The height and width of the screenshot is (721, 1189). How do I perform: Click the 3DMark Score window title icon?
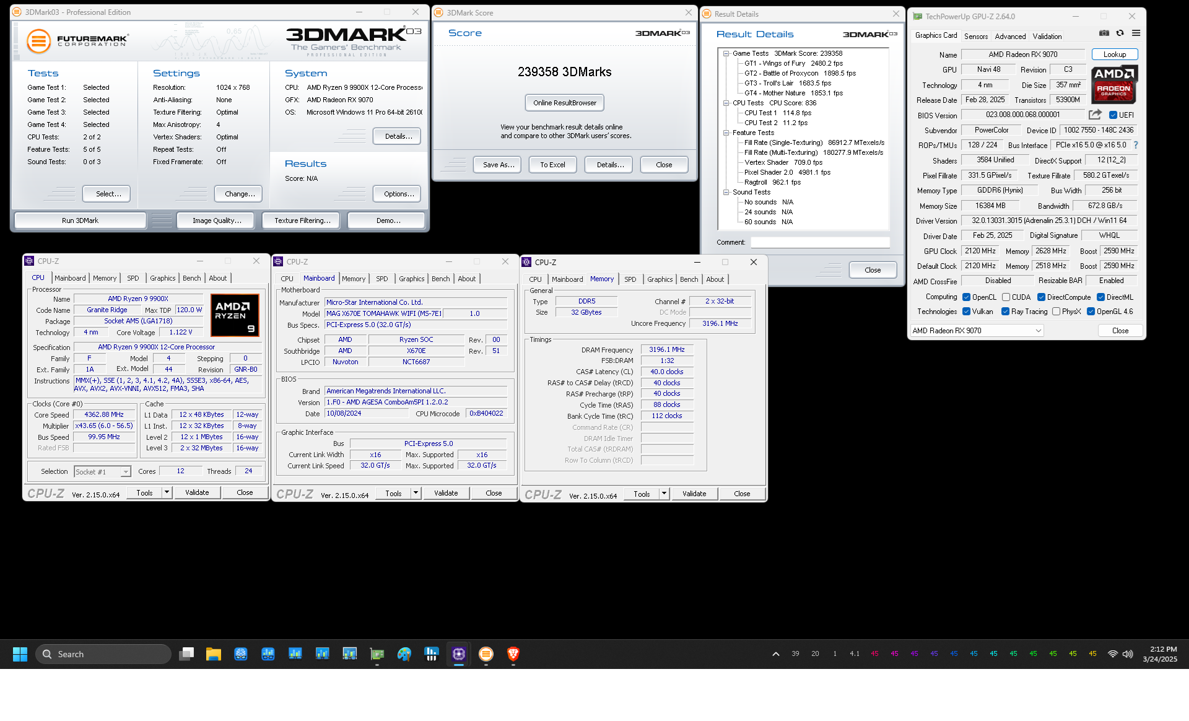(438, 12)
